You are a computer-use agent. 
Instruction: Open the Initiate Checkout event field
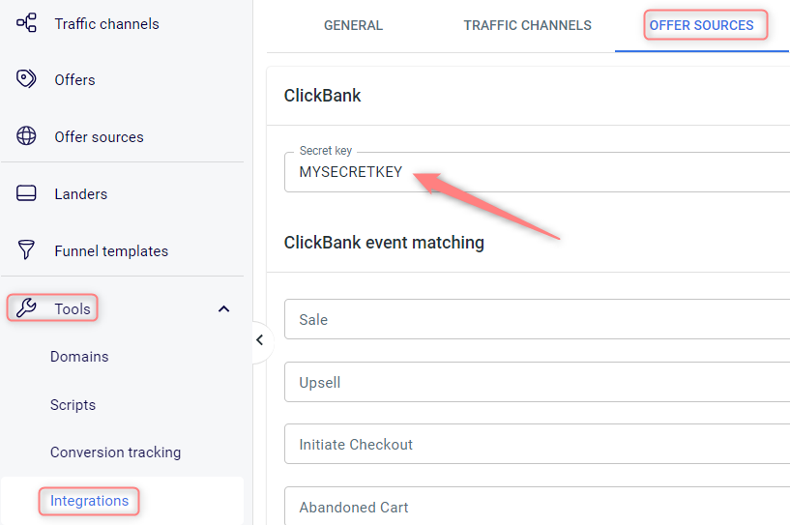(537, 444)
